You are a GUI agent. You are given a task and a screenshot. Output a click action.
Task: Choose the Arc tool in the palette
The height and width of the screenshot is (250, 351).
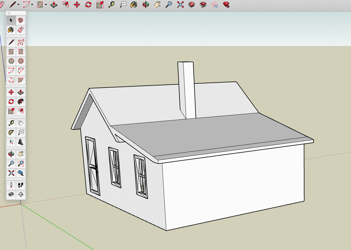pyautogui.click(x=11, y=70)
